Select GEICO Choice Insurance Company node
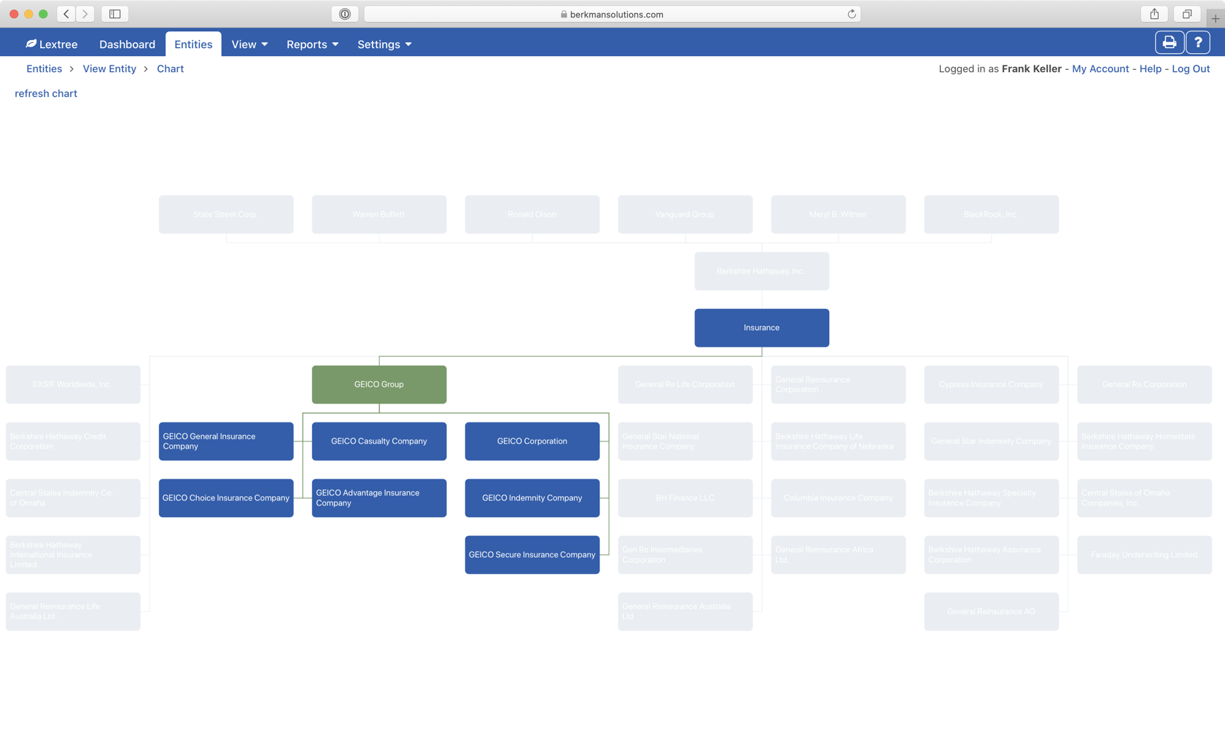Screen dimensions: 1225x748 click(226, 498)
